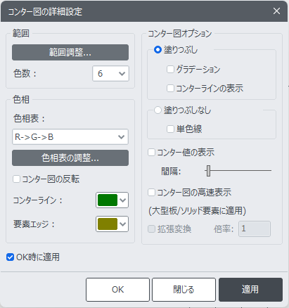289x308 pixels.
Task: Confirm with the OK button
Action: (x=117, y=290)
